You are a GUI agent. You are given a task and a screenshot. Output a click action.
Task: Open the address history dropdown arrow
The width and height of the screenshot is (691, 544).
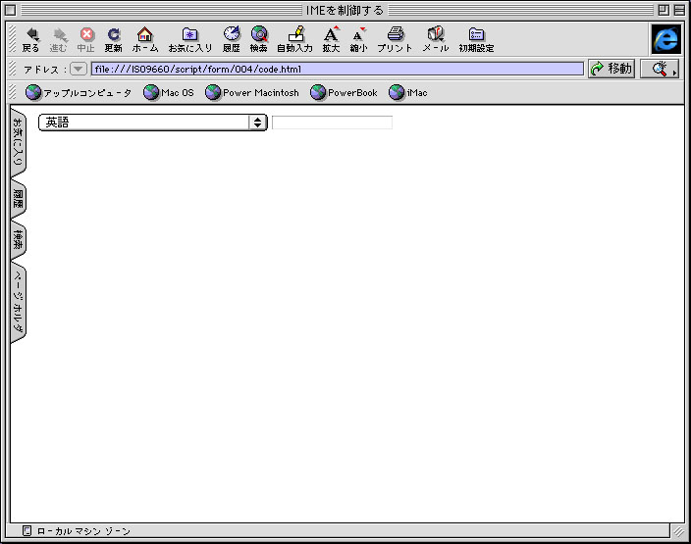[x=78, y=69]
